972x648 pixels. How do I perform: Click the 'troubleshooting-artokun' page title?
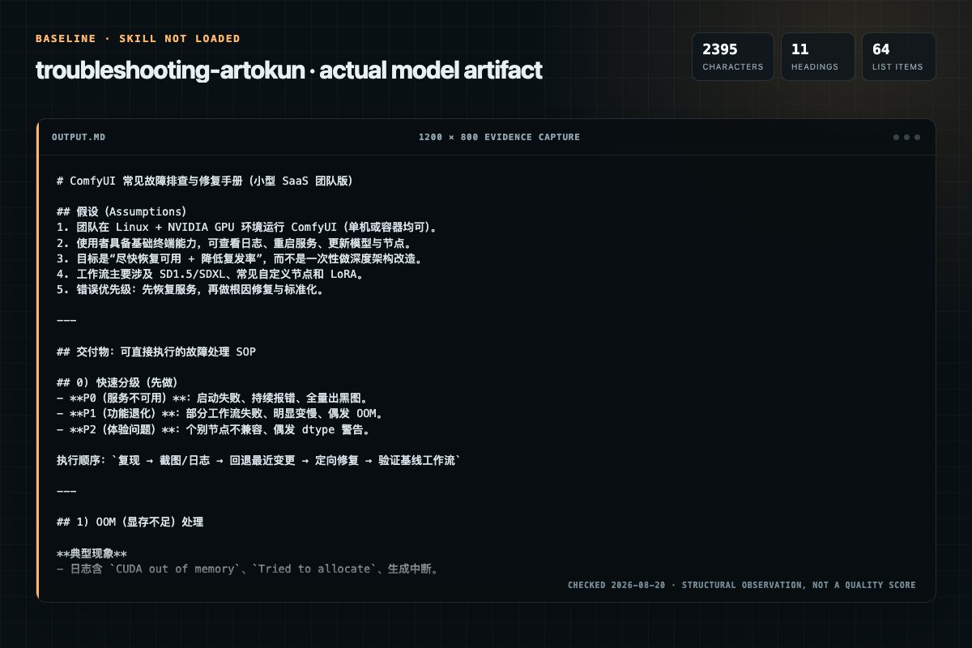(288, 70)
